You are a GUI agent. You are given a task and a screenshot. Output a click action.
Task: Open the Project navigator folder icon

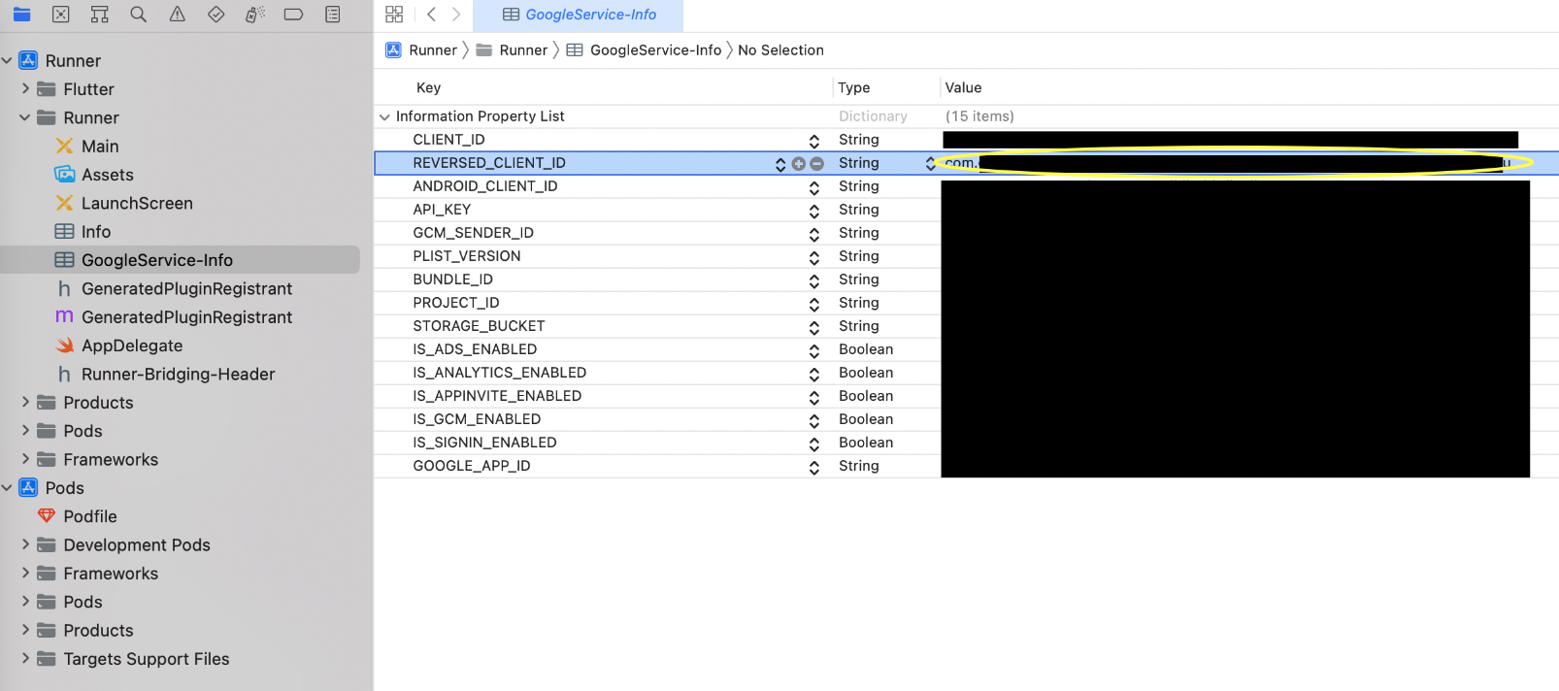(x=21, y=15)
